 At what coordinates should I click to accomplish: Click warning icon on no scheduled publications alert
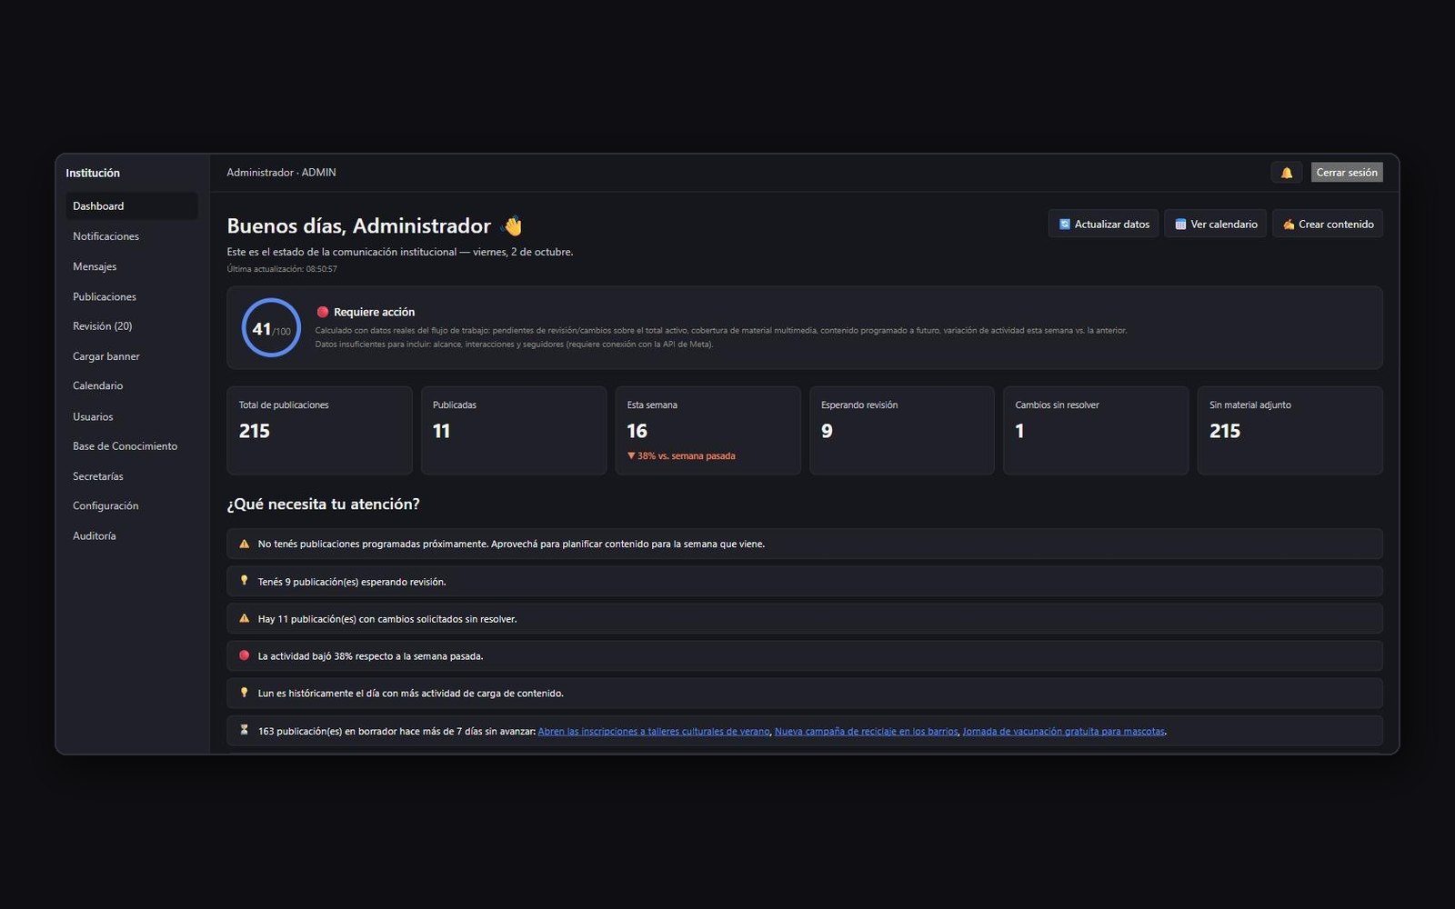coord(244,544)
